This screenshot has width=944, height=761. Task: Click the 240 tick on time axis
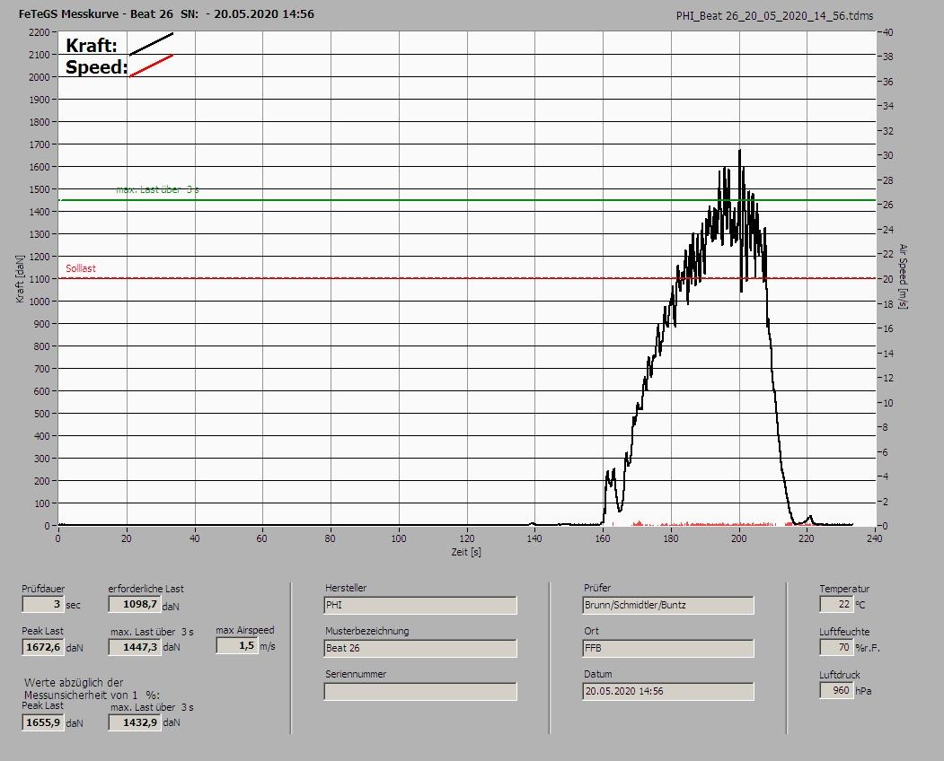tap(874, 538)
